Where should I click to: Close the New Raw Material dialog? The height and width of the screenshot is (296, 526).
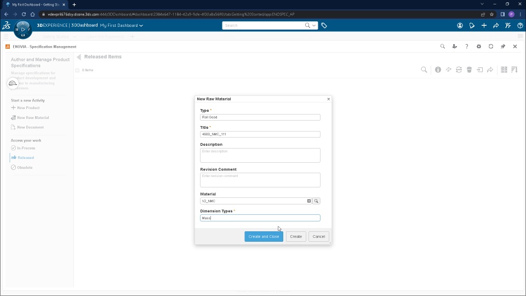[x=328, y=99]
